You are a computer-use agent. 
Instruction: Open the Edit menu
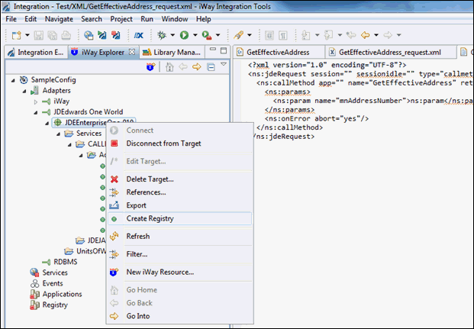pos(31,19)
